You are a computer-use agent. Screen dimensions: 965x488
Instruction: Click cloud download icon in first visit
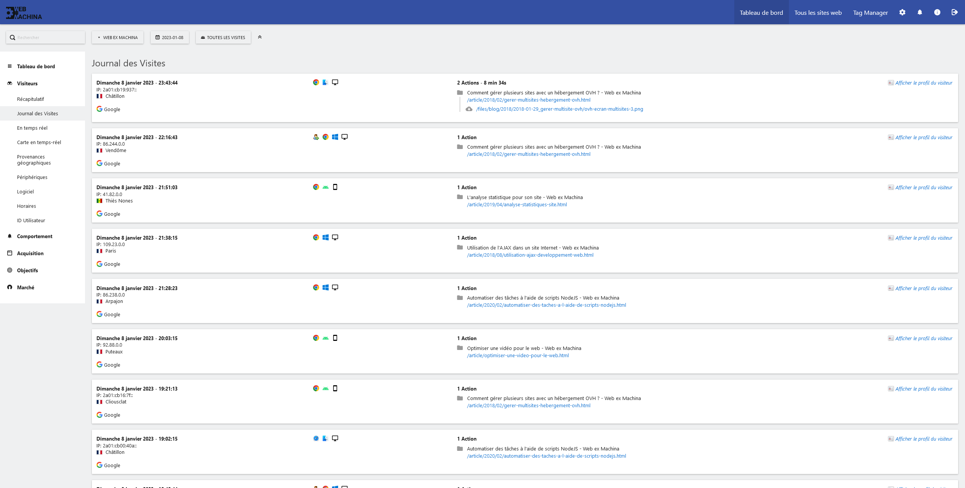pos(469,109)
